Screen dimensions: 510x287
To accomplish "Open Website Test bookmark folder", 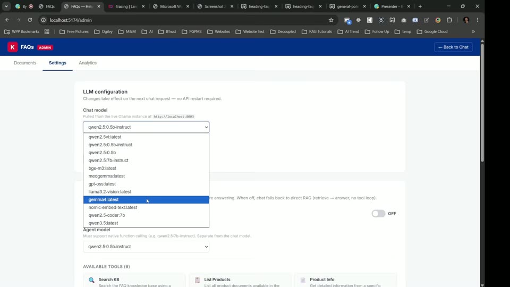I will coord(250,31).
